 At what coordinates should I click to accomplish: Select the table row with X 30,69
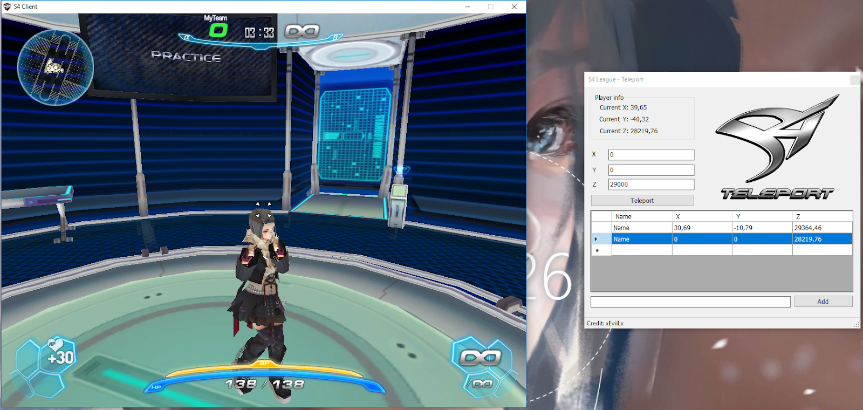(722, 228)
